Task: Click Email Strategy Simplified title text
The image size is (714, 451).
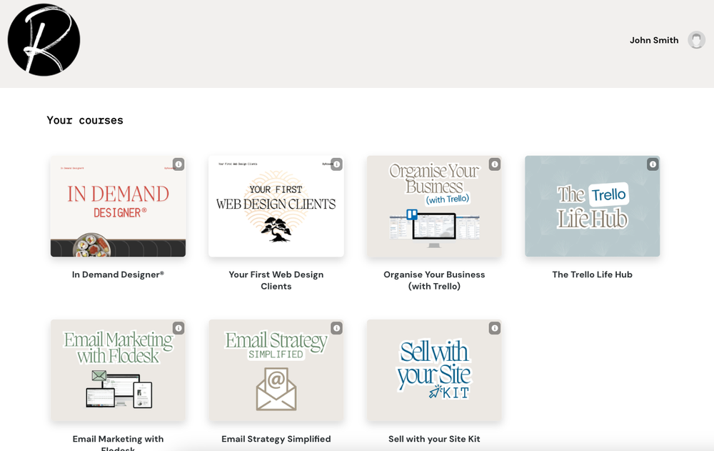Action: coord(276,439)
